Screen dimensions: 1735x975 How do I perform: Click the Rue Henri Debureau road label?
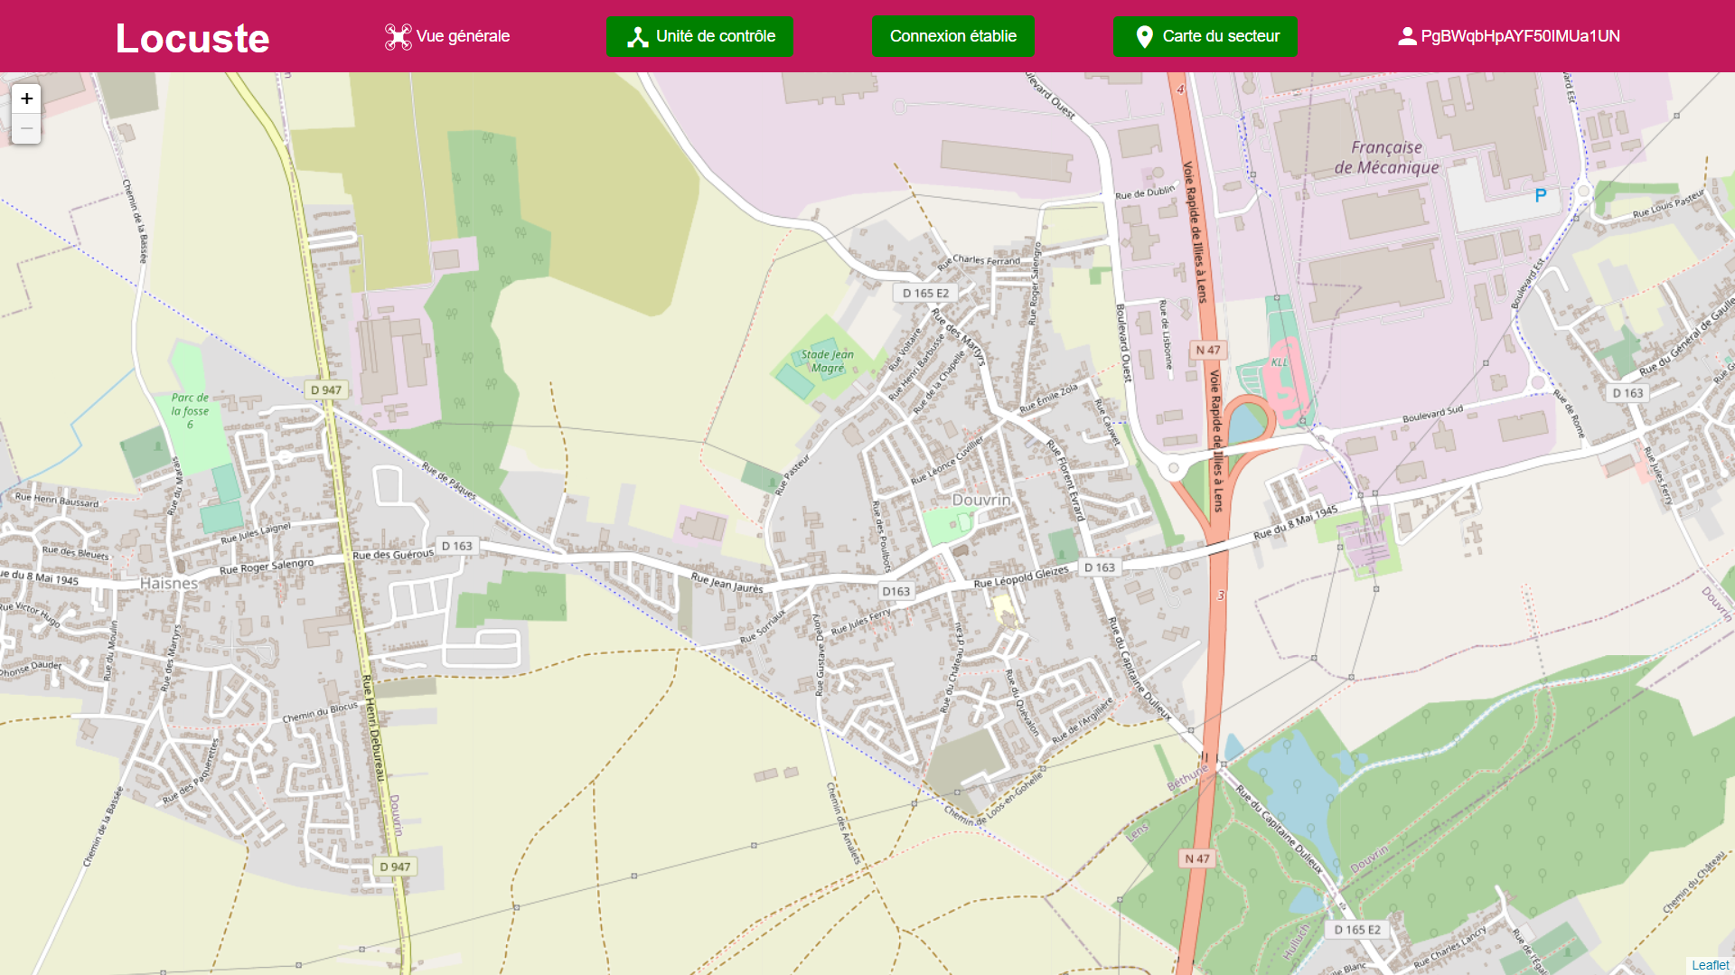(373, 727)
